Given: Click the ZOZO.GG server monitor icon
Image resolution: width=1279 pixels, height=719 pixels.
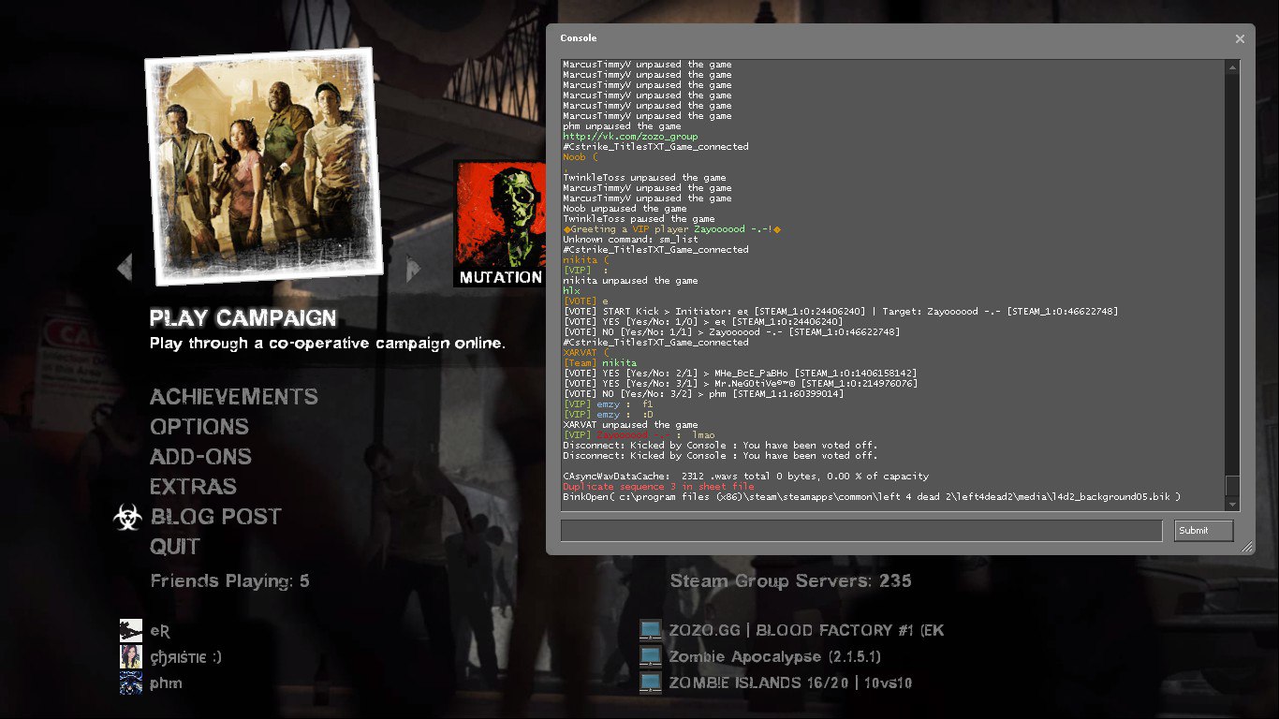Looking at the screenshot, I should click(x=651, y=630).
